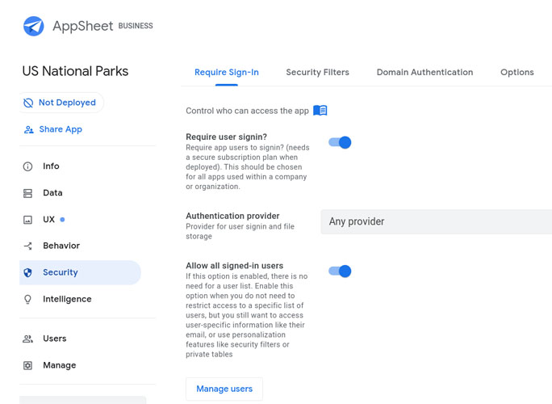Viewport: 552px width, 404px height.
Task: Click the Intelligence lightbulb icon
Action: click(x=27, y=299)
